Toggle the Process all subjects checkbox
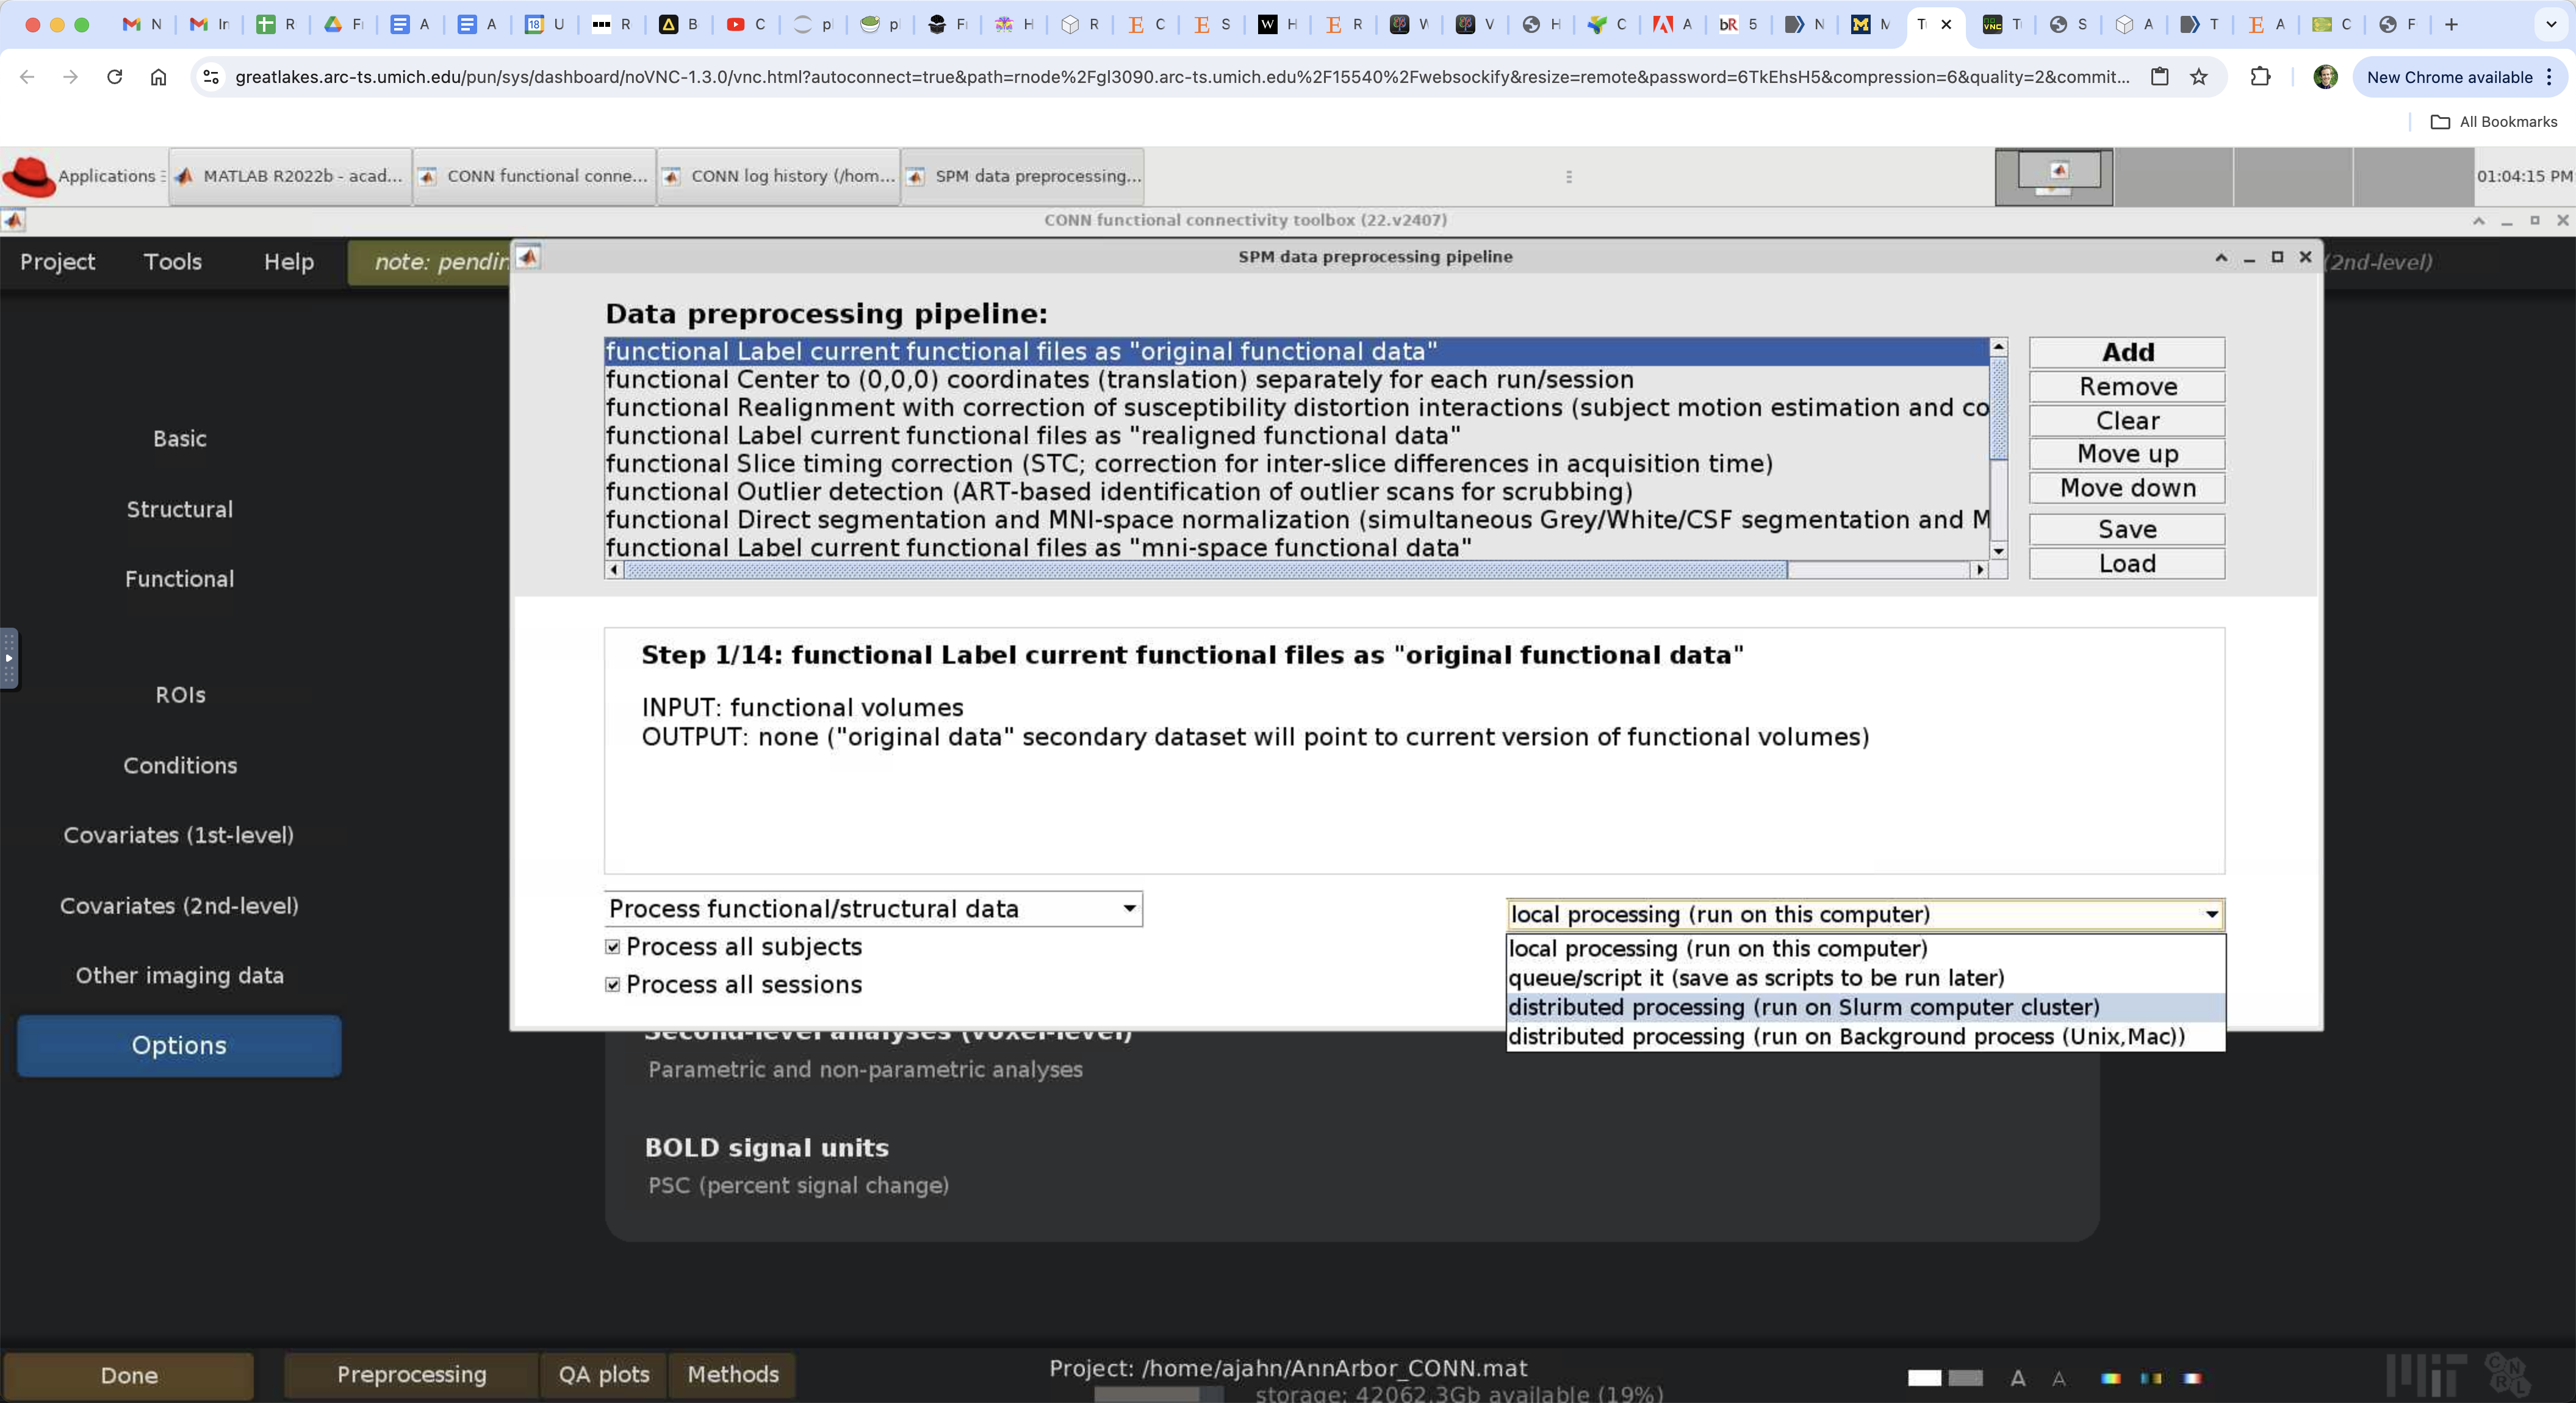Viewport: 2576px width, 1403px height. [x=612, y=947]
